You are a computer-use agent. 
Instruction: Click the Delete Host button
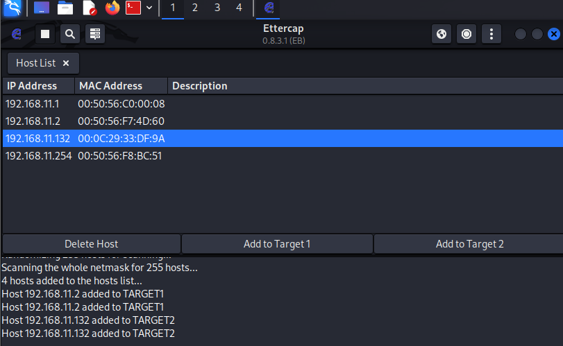[x=92, y=244]
